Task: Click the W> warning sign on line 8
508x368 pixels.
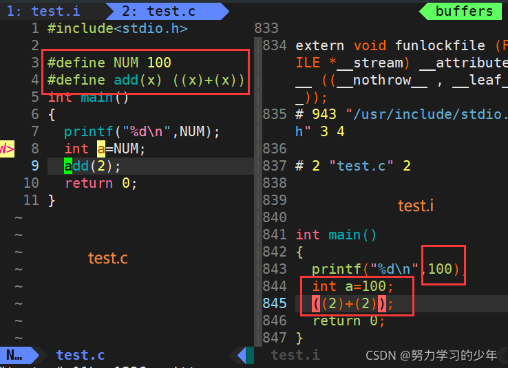Action: pos(7,149)
